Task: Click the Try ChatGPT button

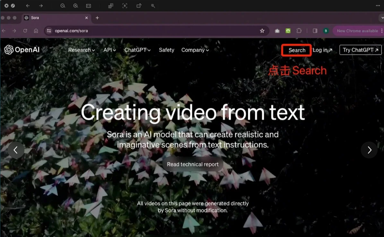Action: click(360, 50)
